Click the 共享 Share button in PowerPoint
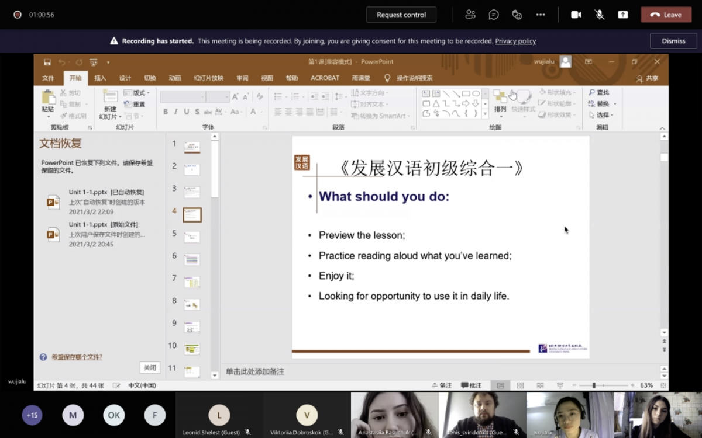The width and height of the screenshot is (702, 438). click(648, 78)
